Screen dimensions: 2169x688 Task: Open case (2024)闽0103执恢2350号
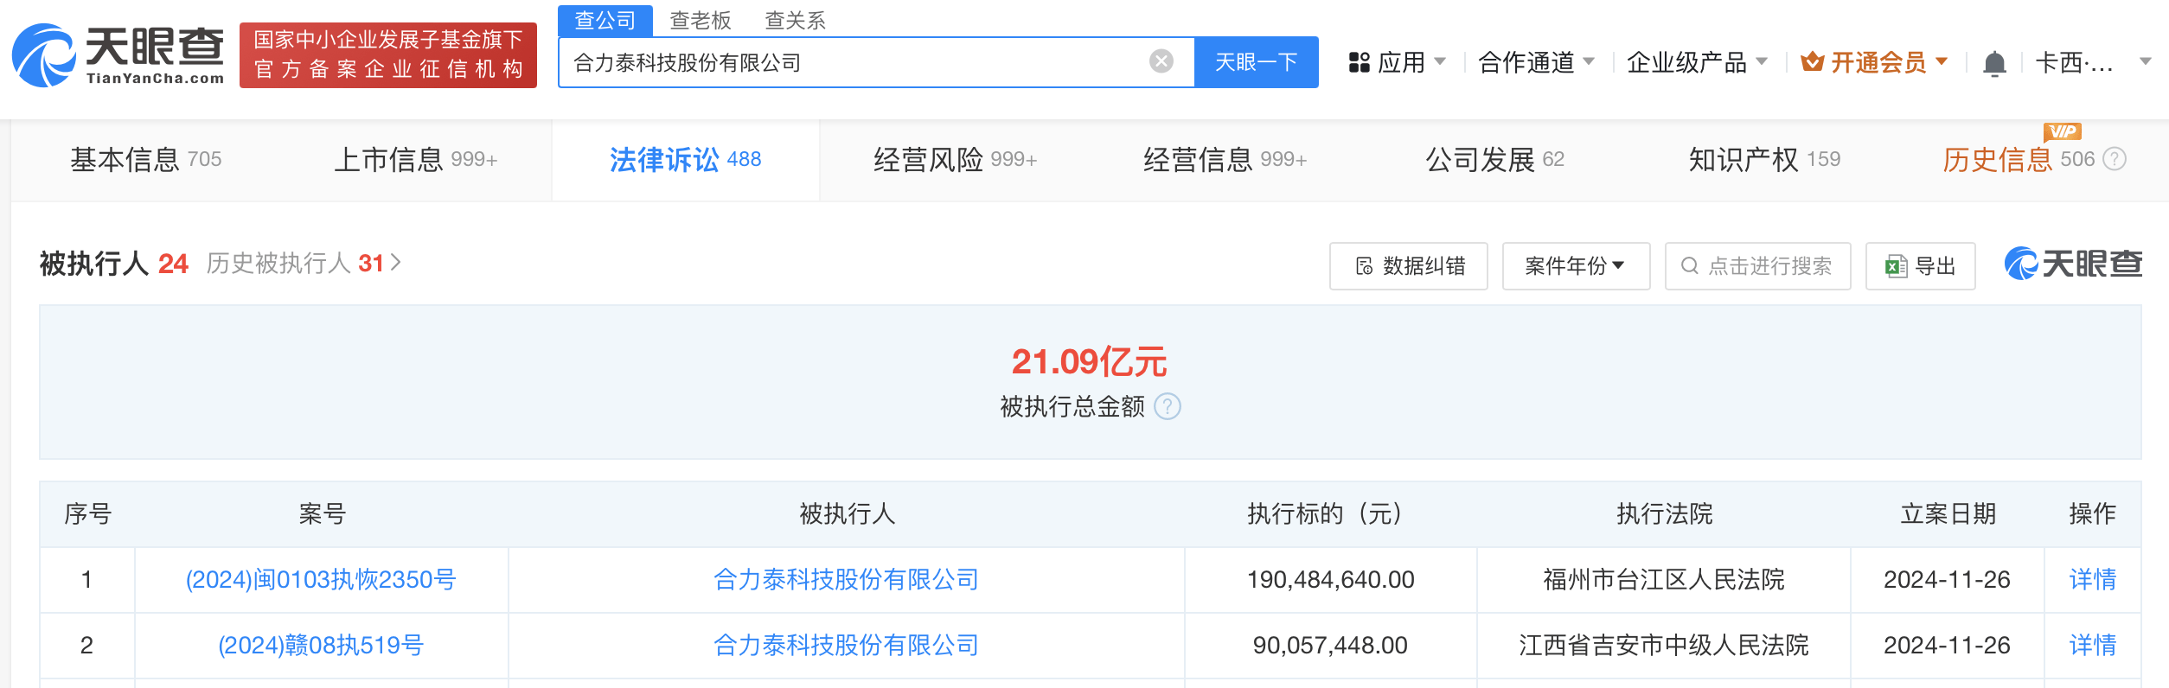point(321,579)
